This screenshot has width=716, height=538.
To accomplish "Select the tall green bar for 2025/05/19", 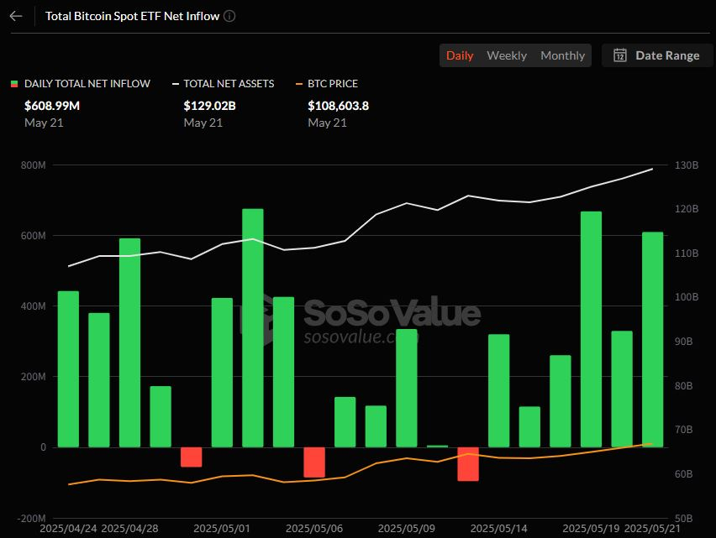I will [591, 329].
